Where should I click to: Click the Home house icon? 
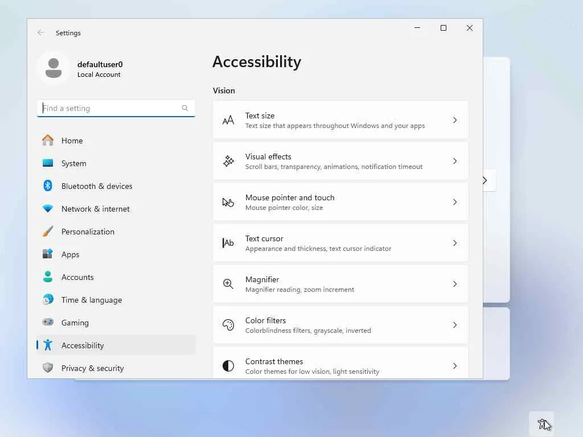point(48,140)
